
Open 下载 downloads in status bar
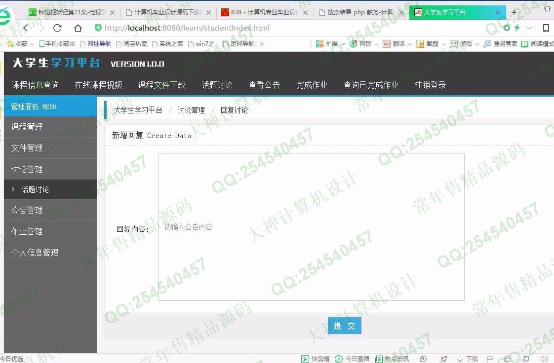click(467, 359)
